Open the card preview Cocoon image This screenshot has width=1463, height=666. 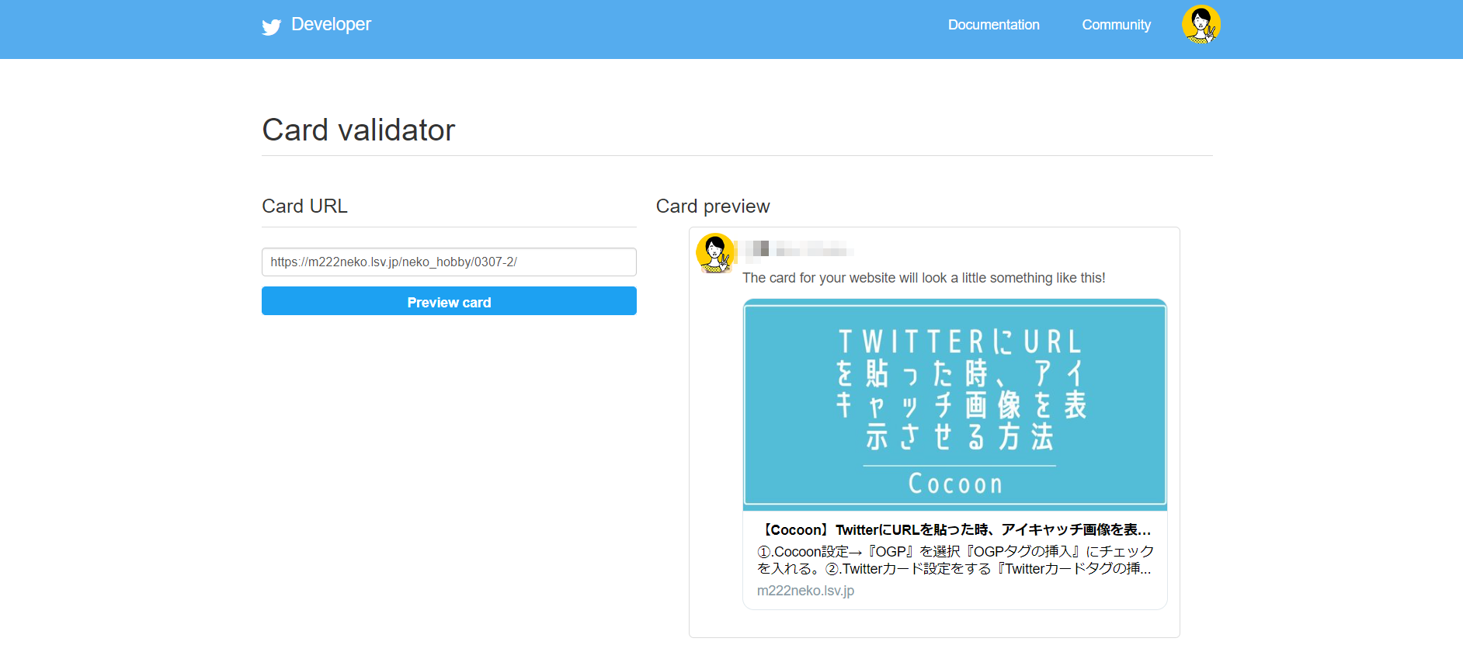[x=954, y=404]
